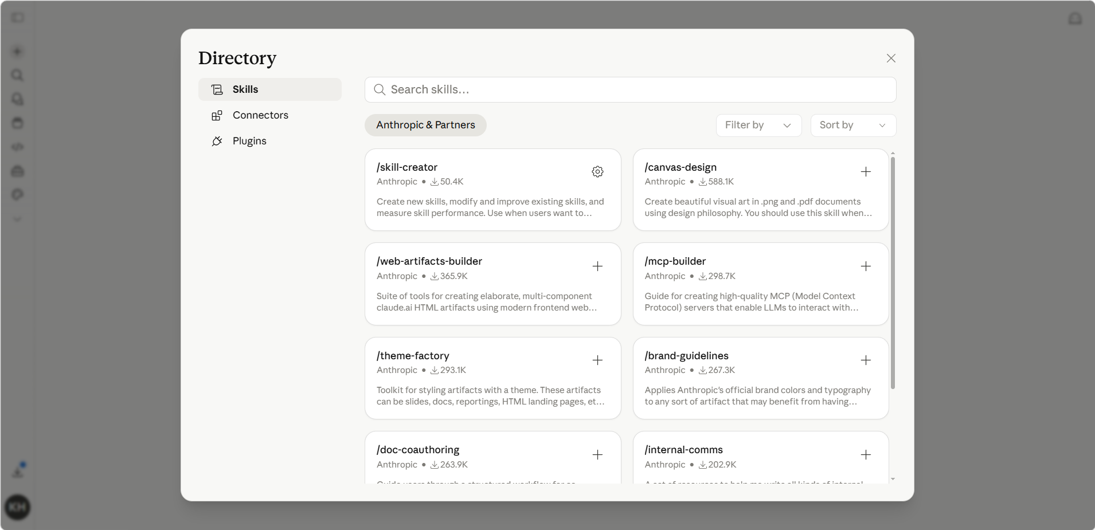This screenshot has width=1095, height=530.
Task: Add the /doc-coauthoring skill with plus
Action: click(x=597, y=455)
